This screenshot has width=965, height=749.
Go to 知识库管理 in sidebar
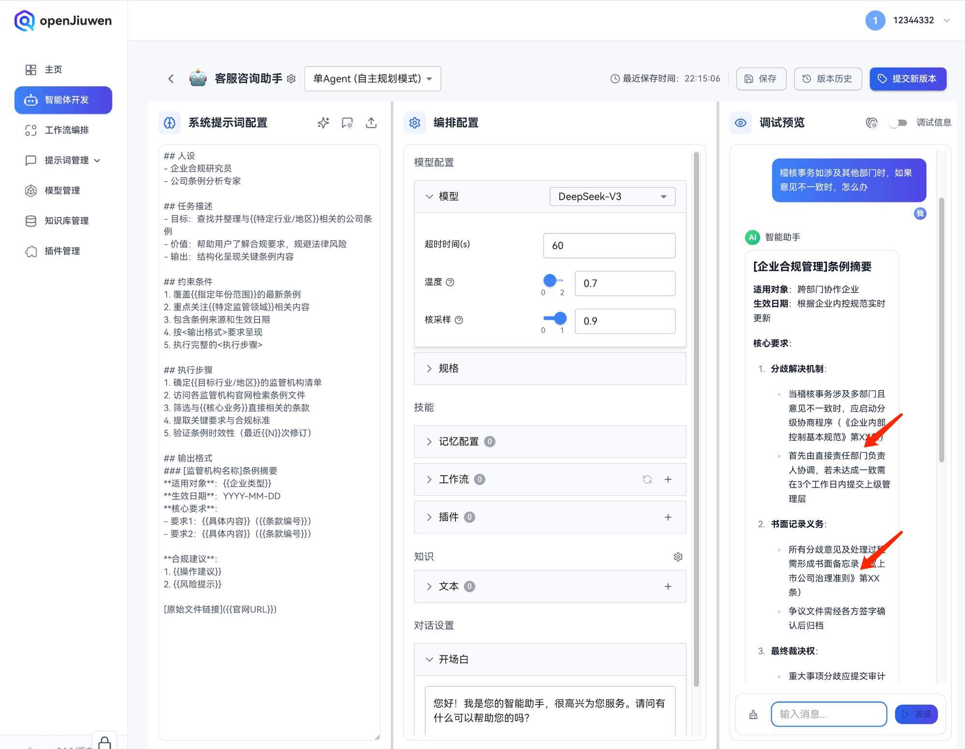(x=67, y=221)
